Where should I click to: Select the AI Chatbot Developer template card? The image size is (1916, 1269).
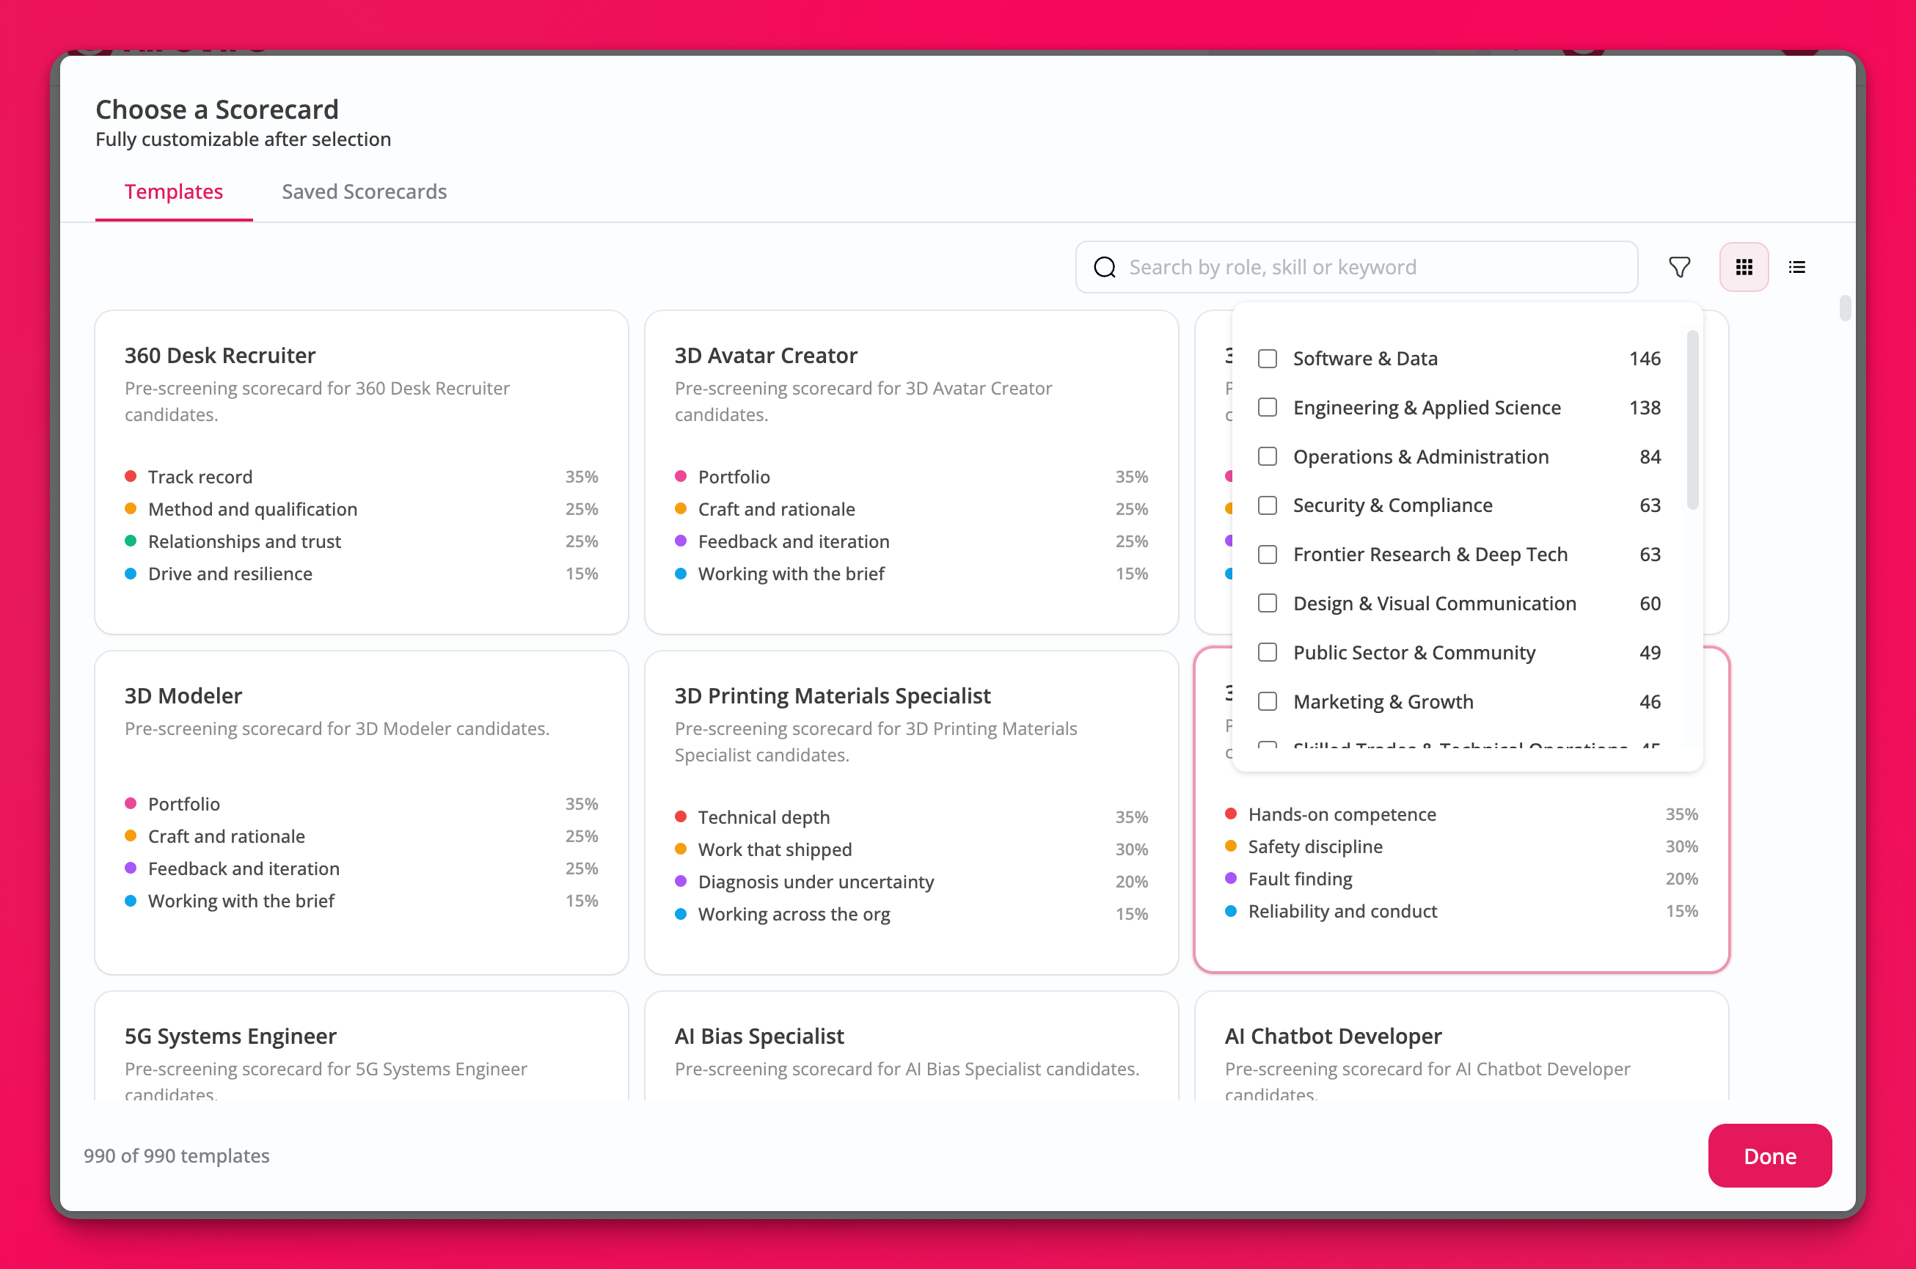click(x=1461, y=1045)
